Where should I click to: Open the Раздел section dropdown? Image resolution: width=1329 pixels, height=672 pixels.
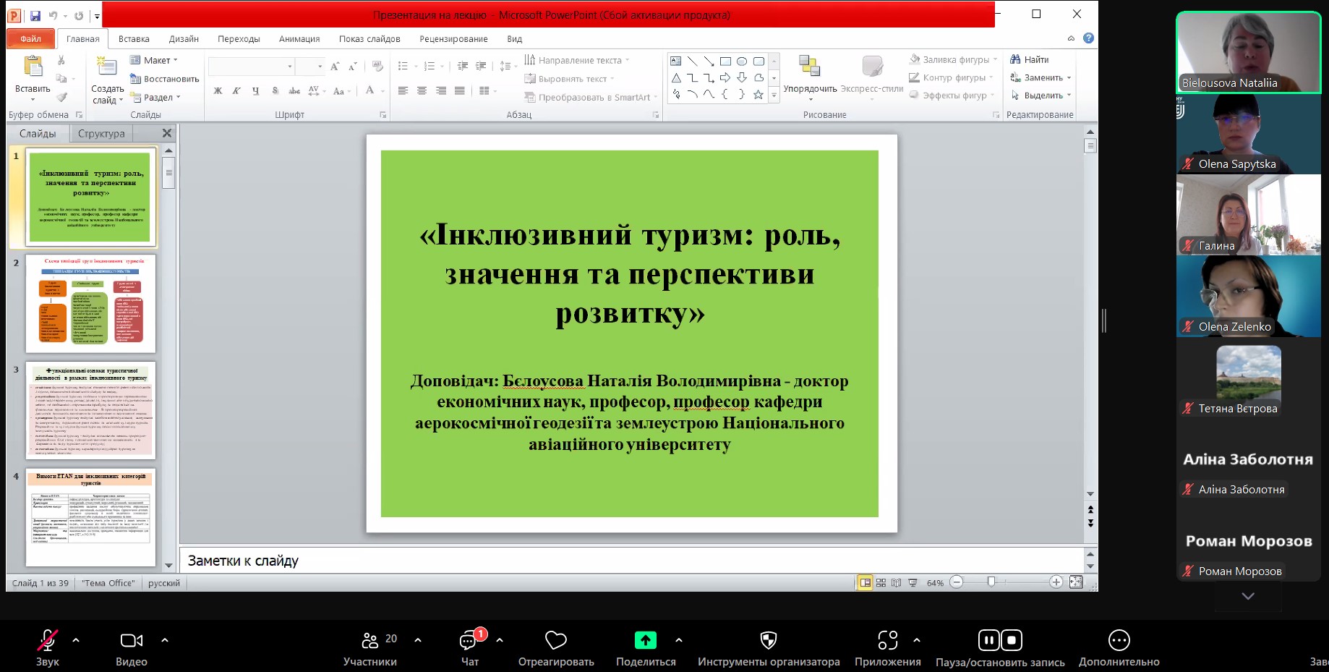156,97
